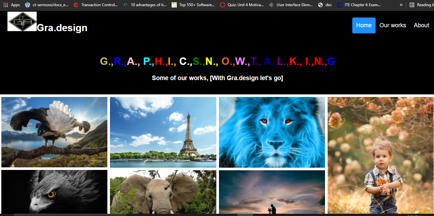Click the Gra.design site title
The image size is (434, 216).
coord(62,28)
